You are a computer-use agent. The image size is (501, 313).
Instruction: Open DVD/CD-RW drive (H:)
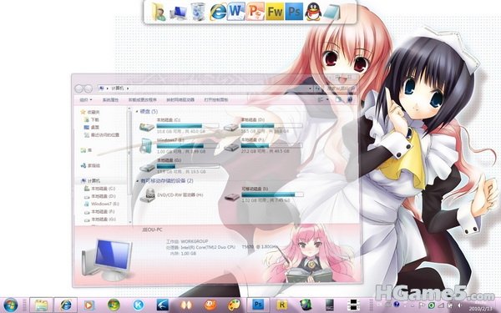pos(147,195)
